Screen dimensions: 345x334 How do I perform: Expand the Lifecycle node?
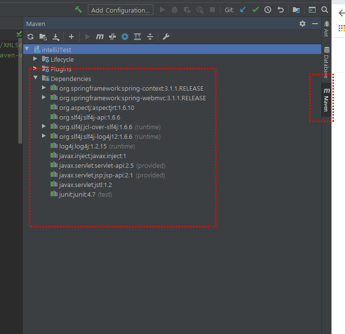[x=35, y=58]
